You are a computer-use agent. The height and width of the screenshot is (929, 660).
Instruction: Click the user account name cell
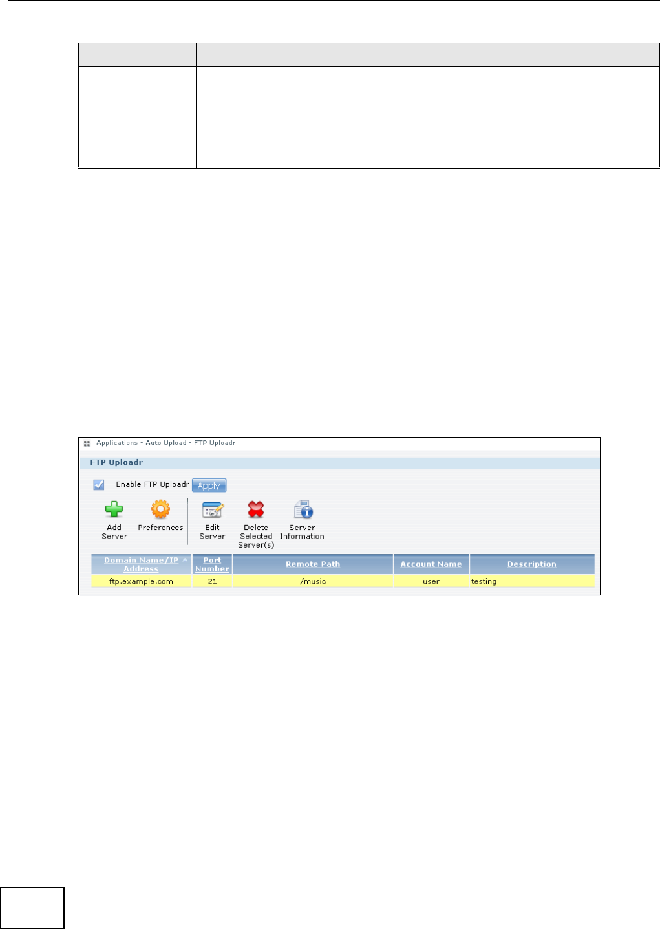click(431, 581)
